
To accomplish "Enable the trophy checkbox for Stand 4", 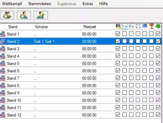I will (151, 56).
